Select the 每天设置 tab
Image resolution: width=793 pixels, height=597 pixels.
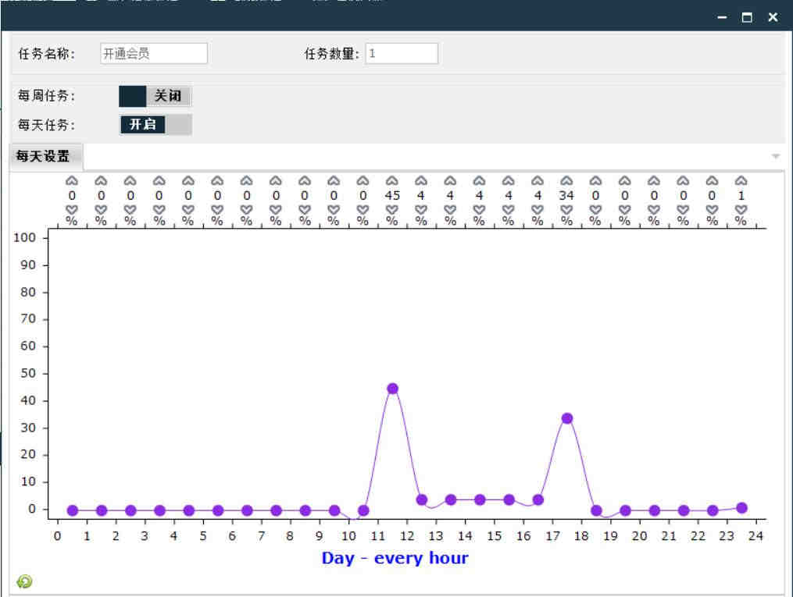click(45, 156)
